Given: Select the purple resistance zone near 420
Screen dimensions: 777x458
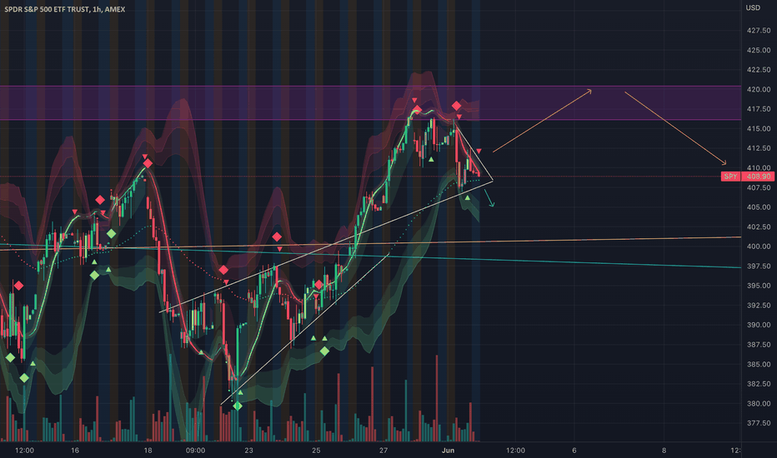Looking at the screenshot, I should coord(371,103).
